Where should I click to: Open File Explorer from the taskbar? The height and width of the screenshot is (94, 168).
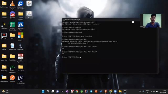(120, 91)
